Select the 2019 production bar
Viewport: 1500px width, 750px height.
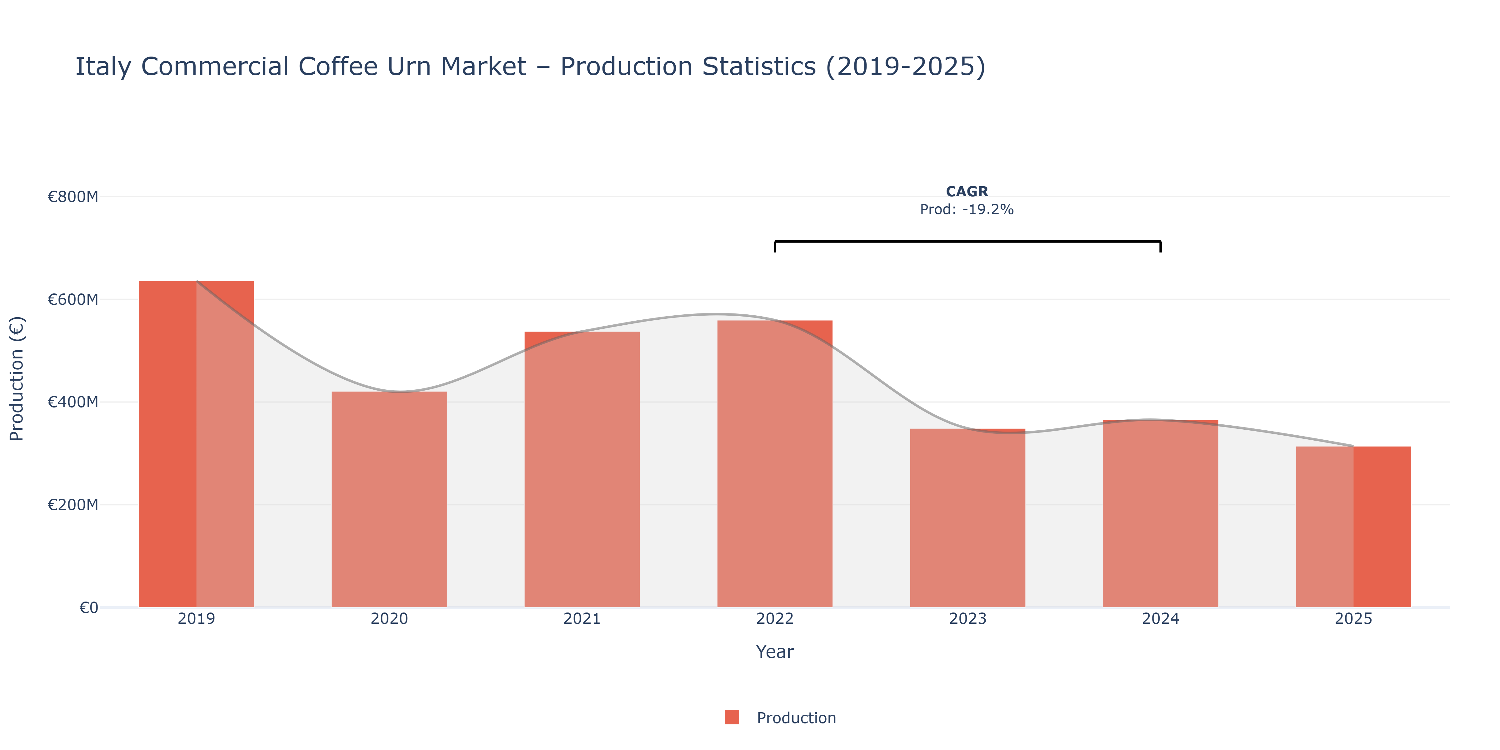click(x=196, y=444)
